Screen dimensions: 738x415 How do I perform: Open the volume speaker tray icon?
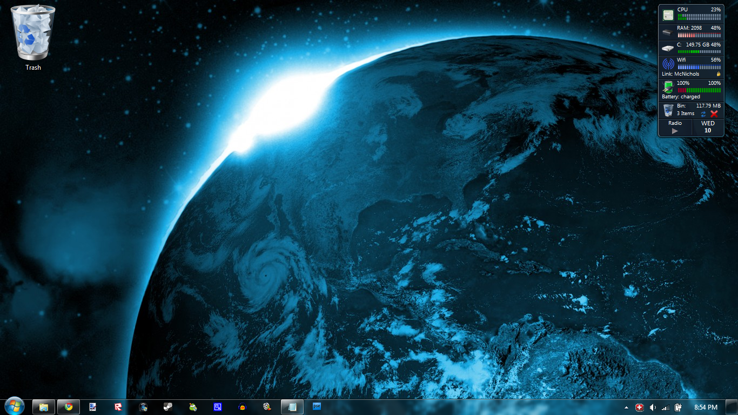coord(653,407)
